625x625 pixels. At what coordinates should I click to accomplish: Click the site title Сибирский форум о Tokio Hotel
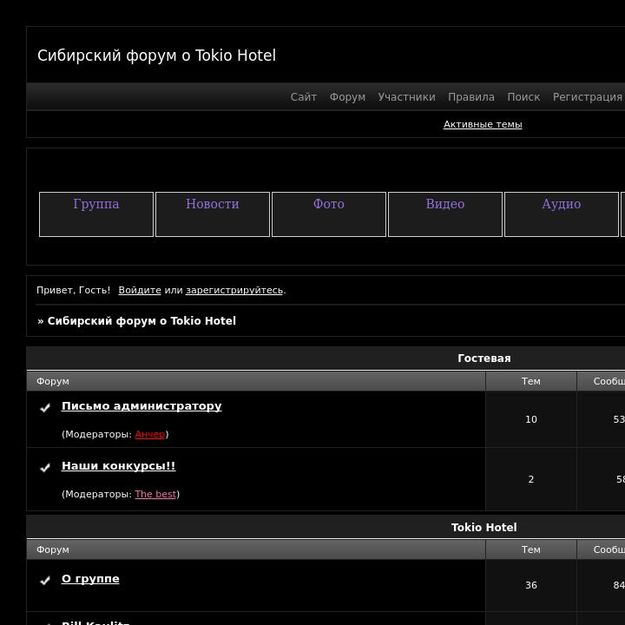tap(156, 56)
